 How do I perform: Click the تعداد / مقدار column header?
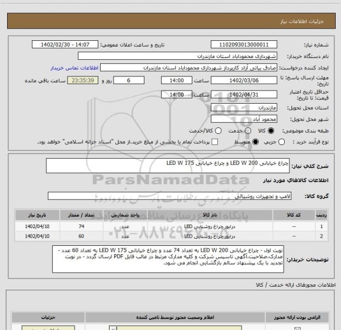[81, 215]
